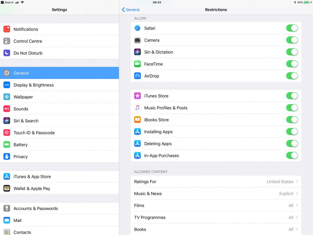
Task: Select the Safari icon in the Allow list
Action: [x=137, y=28]
